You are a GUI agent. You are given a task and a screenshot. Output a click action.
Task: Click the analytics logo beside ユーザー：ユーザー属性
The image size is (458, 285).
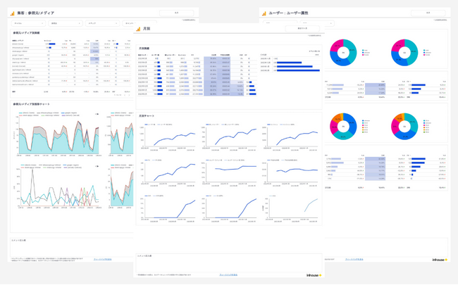264,13
